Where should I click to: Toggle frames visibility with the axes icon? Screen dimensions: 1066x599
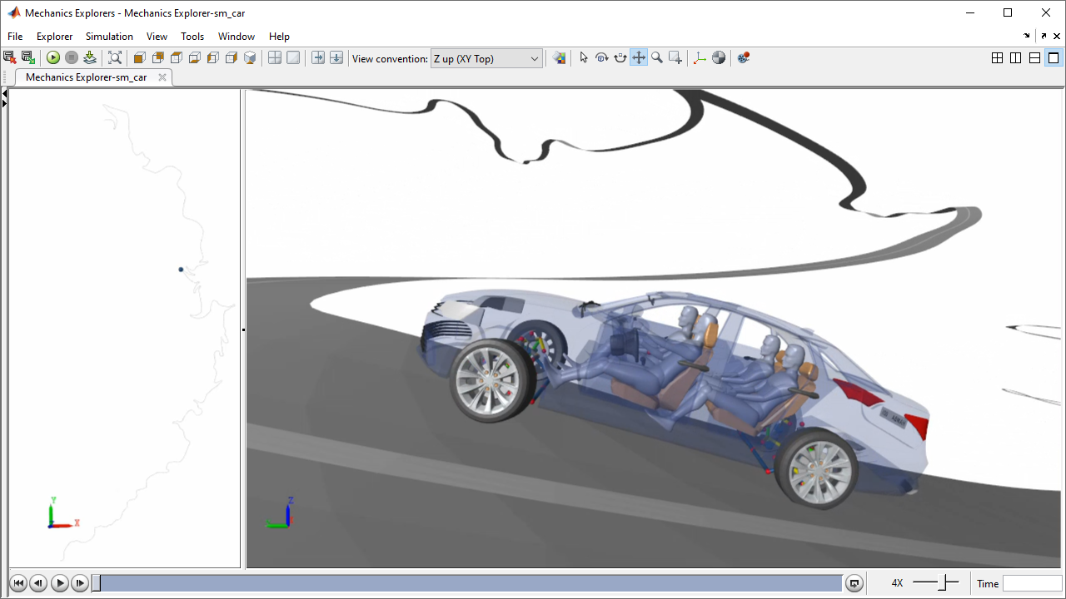[700, 57]
